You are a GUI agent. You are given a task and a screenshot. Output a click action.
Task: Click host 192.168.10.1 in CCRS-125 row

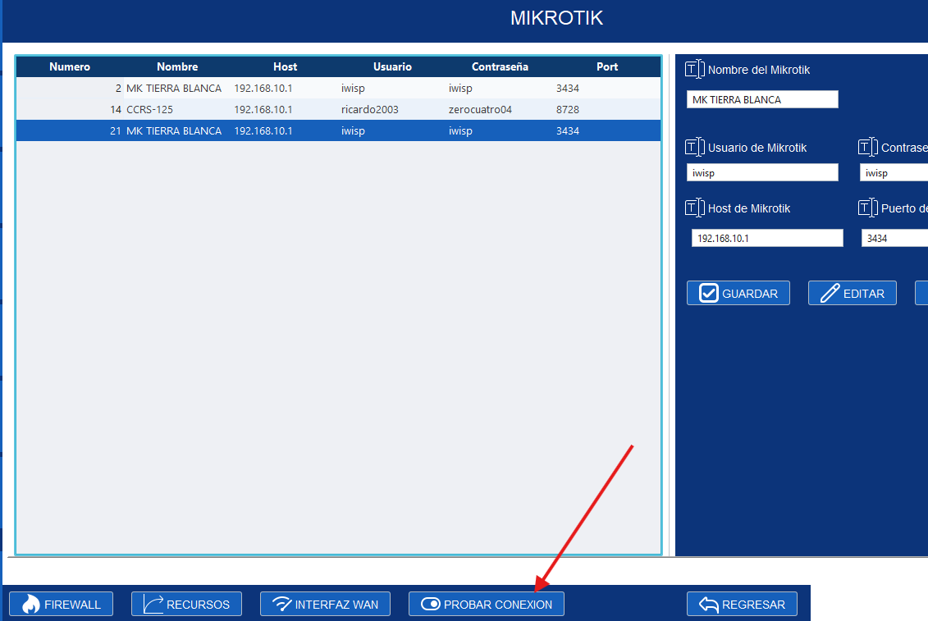(x=263, y=110)
